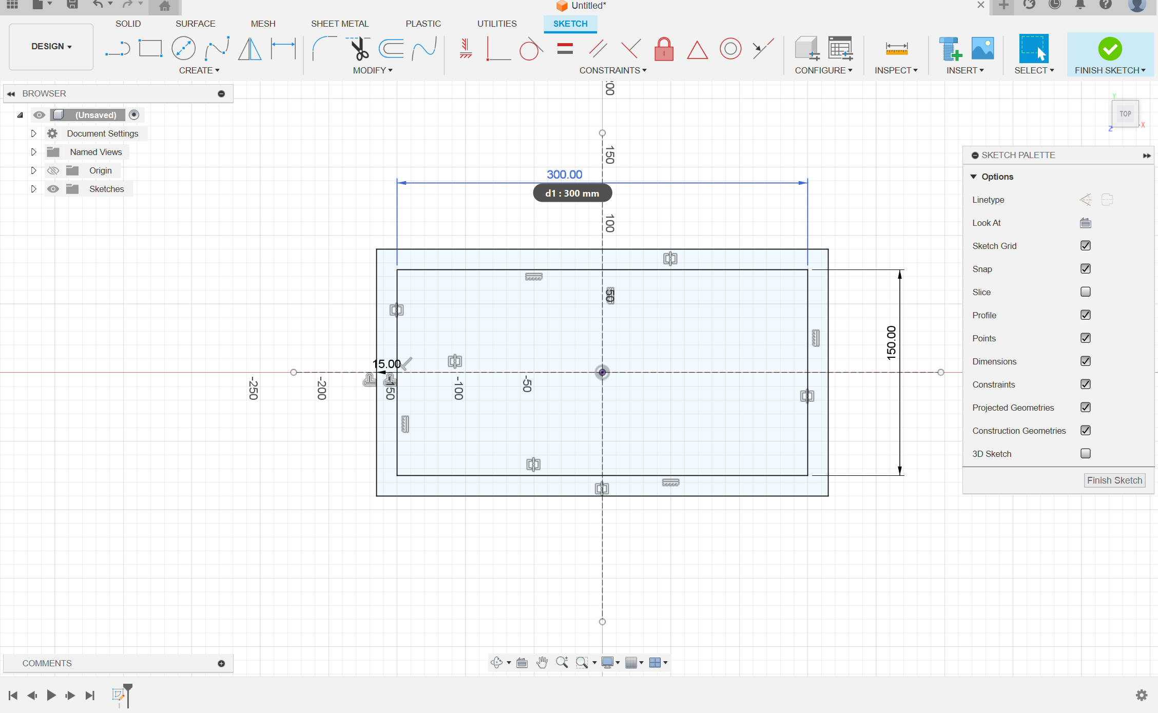Open the DESIGN workspace dropdown

(x=51, y=46)
